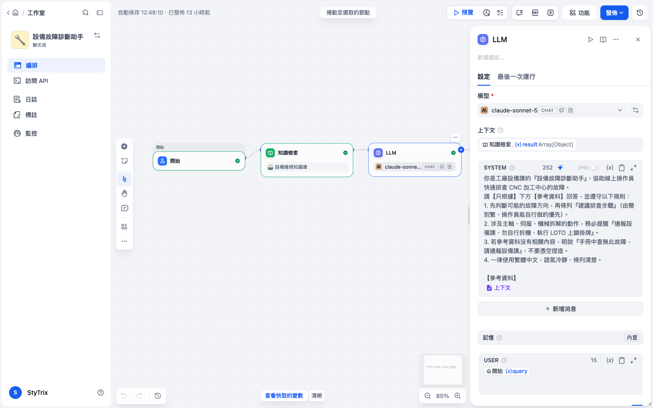Click the minimap thumbnail
Image resolution: width=653 pixels, height=408 pixels.
[443, 369]
